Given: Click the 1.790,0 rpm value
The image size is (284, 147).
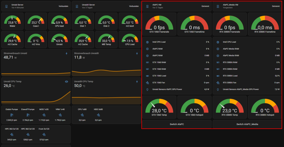Looking at the screenshot, I should click(x=60, y=120).
